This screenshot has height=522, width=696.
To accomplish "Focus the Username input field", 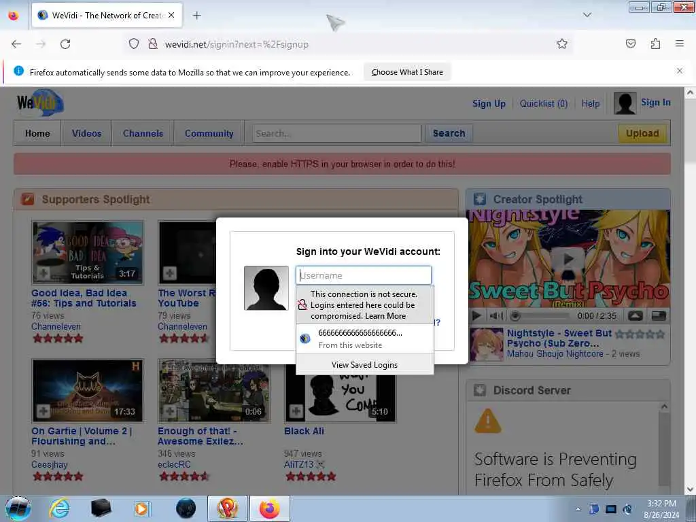I will click(x=364, y=275).
